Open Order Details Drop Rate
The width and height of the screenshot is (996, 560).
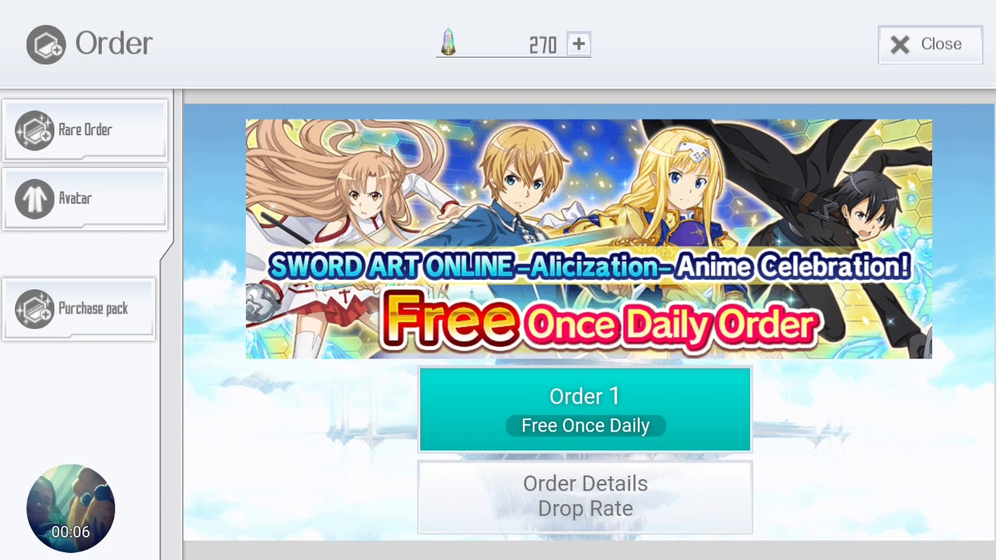(585, 496)
